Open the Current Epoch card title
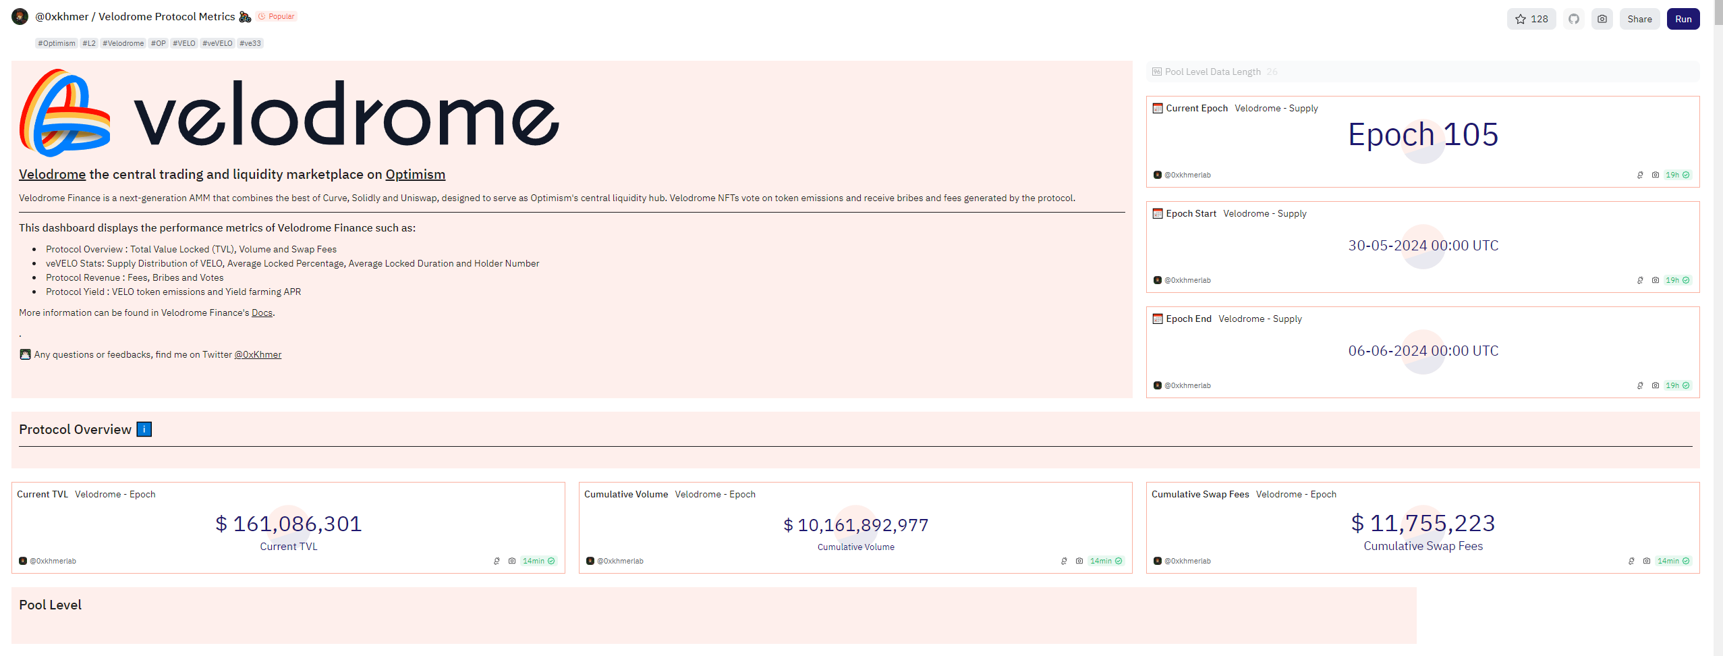The image size is (1723, 656). pyautogui.click(x=1197, y=108)
